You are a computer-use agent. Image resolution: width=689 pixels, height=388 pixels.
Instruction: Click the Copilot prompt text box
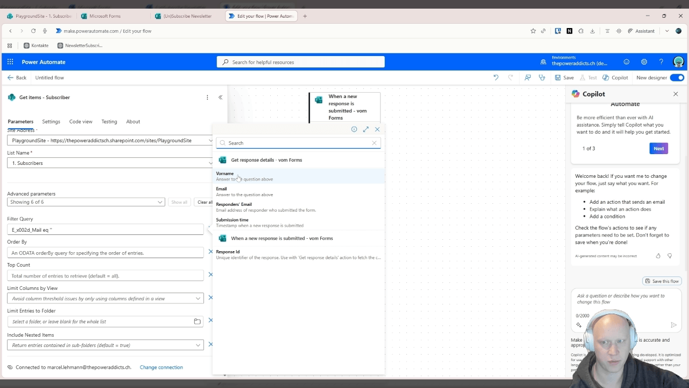pos(626,300)
